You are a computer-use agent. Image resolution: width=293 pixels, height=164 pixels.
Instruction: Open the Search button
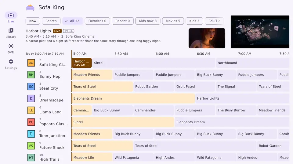click(51, 21)
